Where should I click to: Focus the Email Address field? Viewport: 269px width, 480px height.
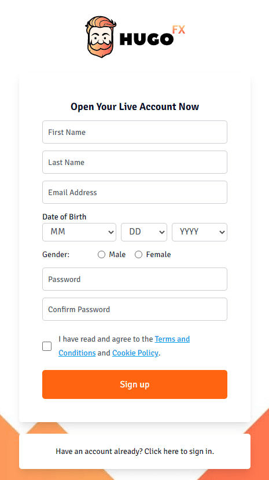tap(135, 192)
